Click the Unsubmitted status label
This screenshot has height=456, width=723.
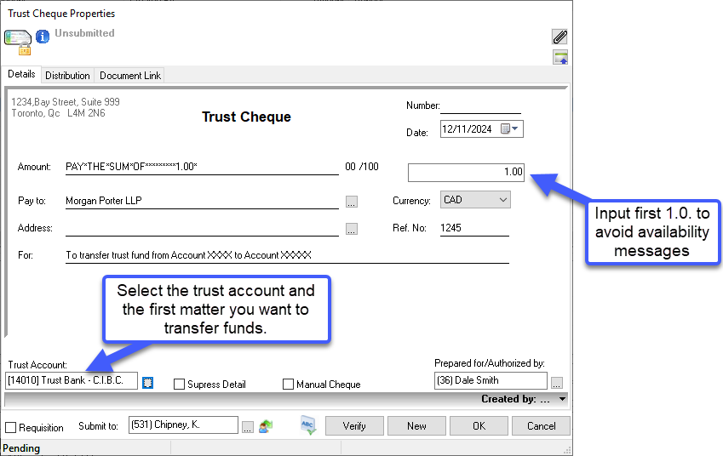(84, 33)
